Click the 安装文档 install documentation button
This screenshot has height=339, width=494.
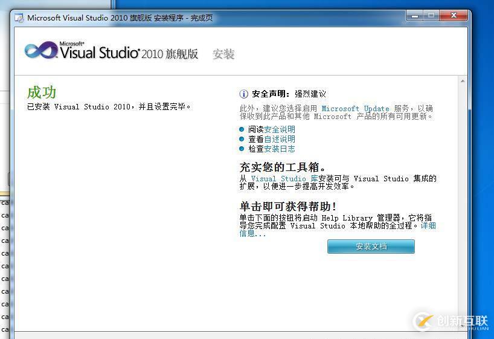371,247
